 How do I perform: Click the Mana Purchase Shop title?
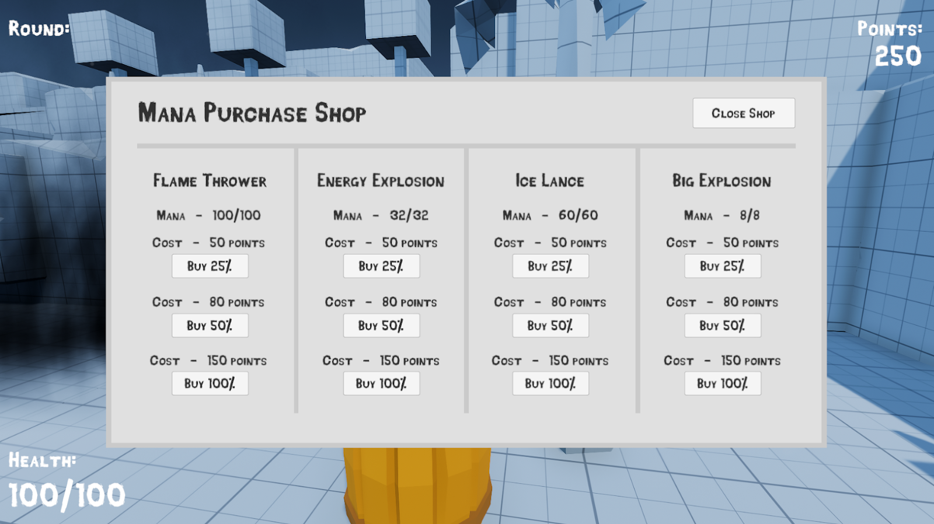252,113
